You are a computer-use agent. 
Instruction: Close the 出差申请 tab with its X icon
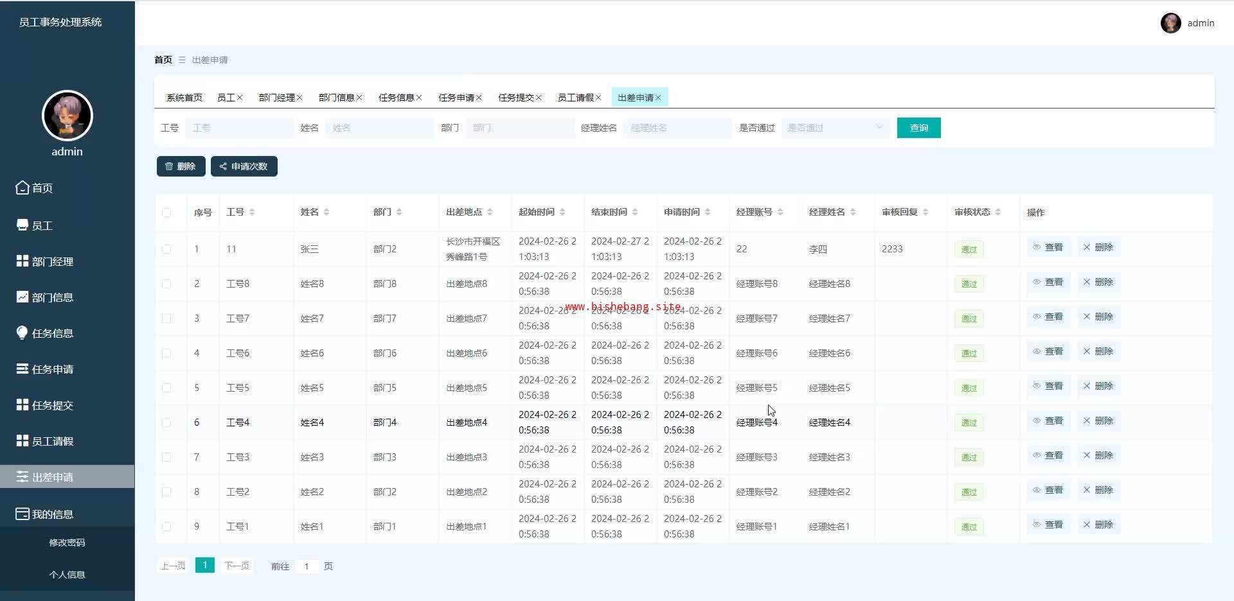coord(658,98)
